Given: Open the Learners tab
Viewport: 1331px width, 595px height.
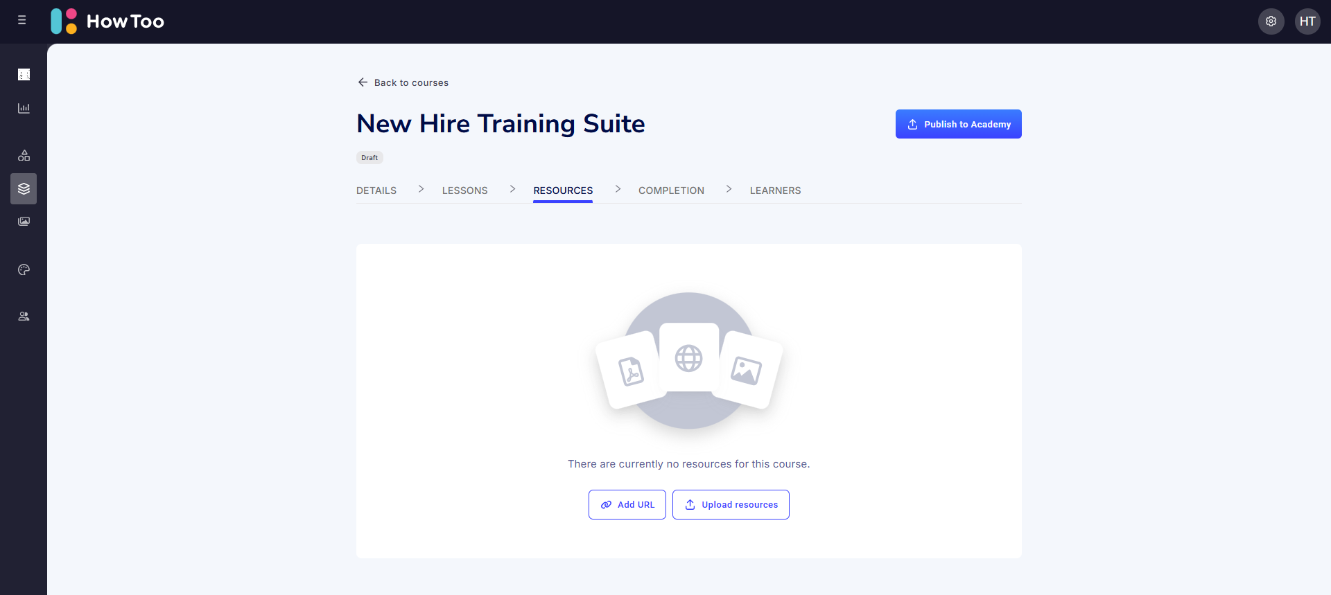Looking at the screenshot, I should pos(775,190).
